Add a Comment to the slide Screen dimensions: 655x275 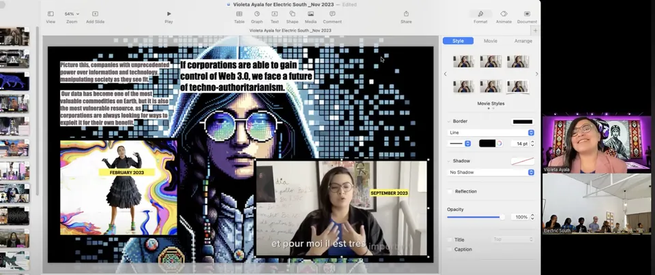pyautogui.click(x=332, y=14)
